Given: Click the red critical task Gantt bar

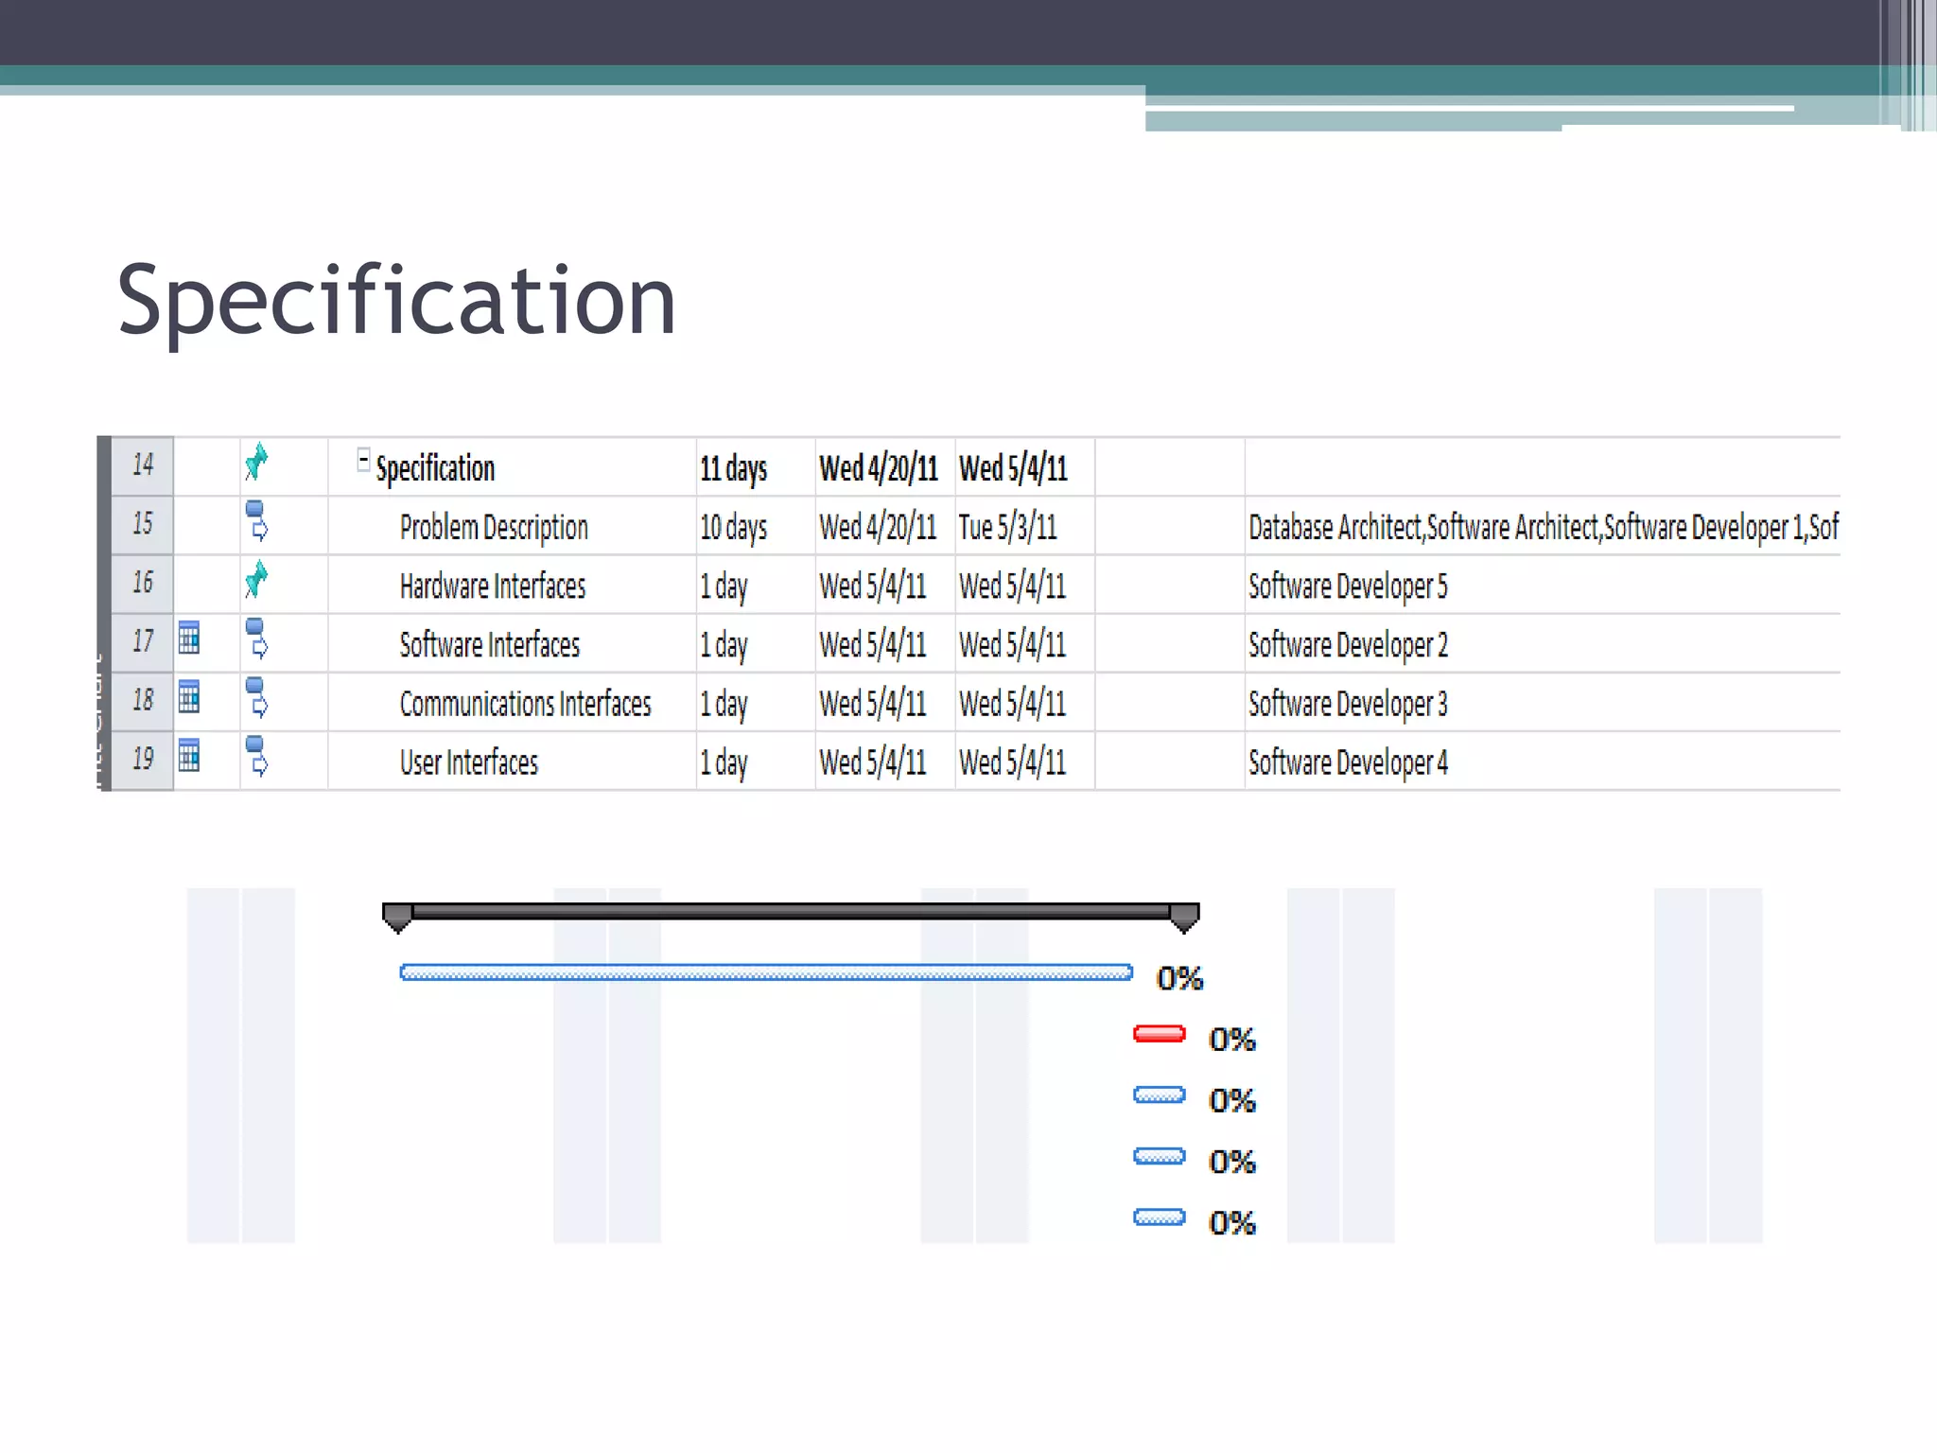Looking at the screenshot, I should click(1159, 1034).
